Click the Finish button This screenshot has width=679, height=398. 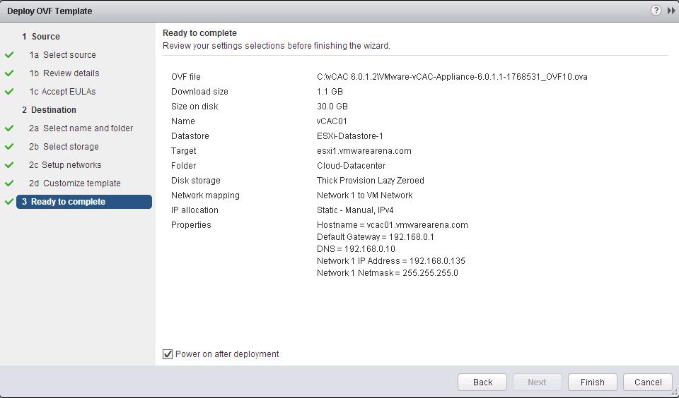[593, 382]
